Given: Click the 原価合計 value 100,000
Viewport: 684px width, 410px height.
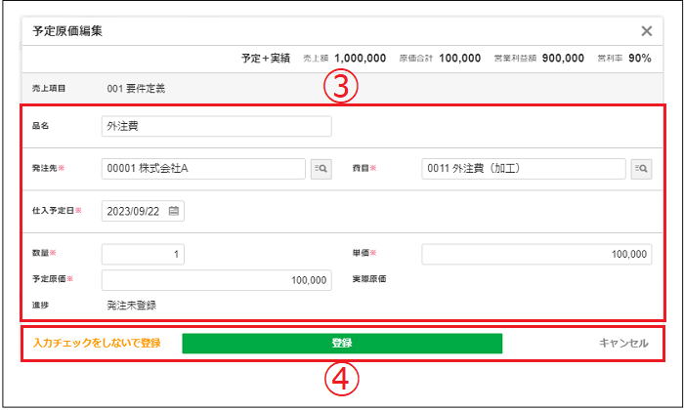Looking at the screenshot, I should tap(460, 59).
